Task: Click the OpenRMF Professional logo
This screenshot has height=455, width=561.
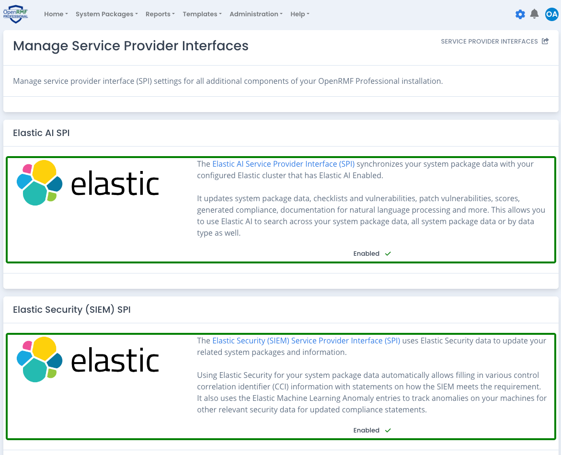Action: (x=16, y=14)
